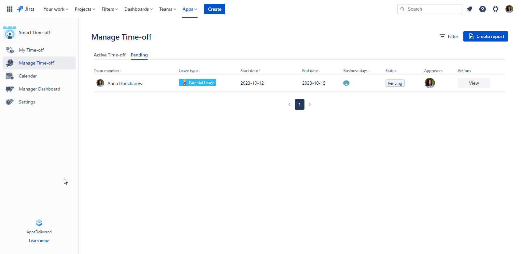Open the Dashboards dropdown
Image resolution: width=521 pixels, height=254 pixels.
coord(138,9)
